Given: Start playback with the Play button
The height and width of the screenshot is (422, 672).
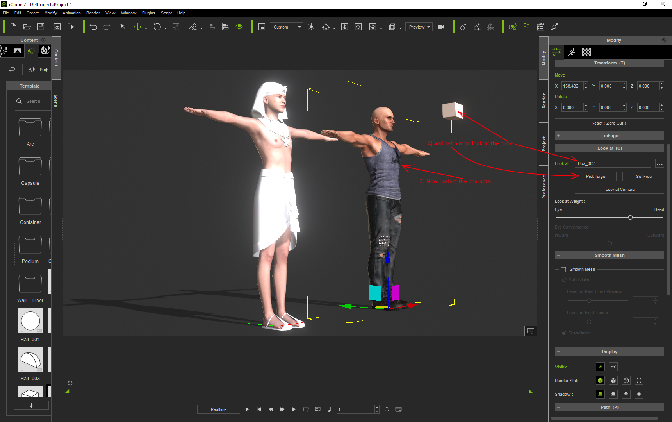Looking at the screenshot, I should pos(247,409).
